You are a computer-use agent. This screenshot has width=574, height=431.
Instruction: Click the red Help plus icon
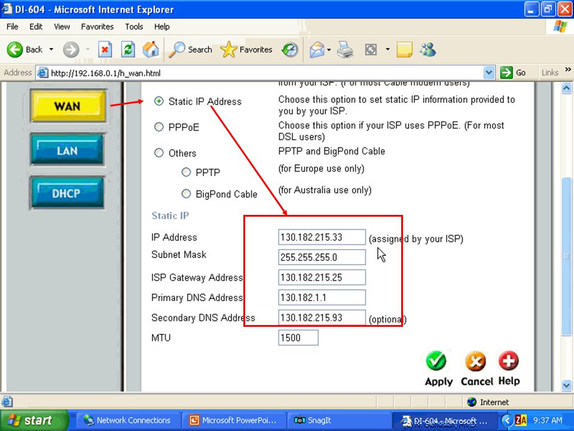508,360
